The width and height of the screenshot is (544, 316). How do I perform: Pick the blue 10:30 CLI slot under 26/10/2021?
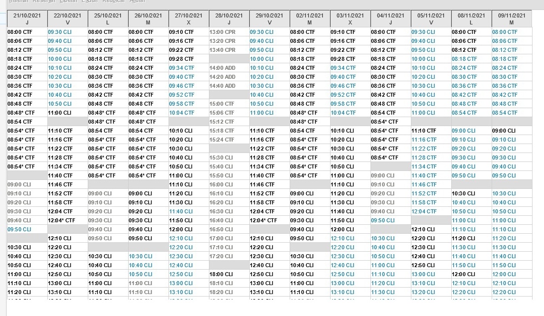point(148,256)
